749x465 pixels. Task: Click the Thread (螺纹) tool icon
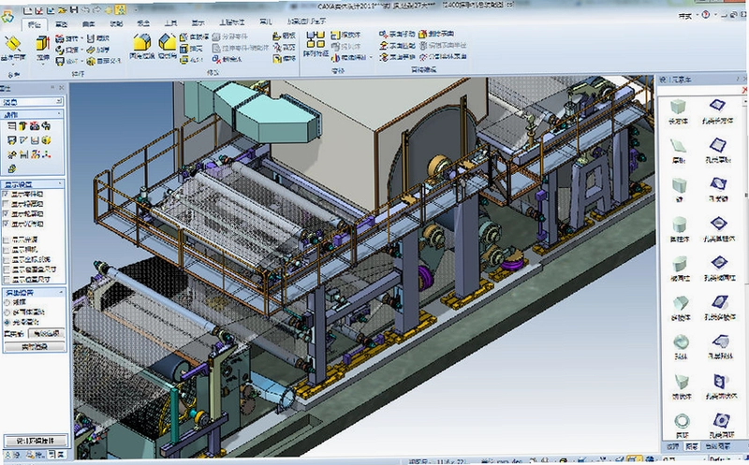[x=91, y=38]
